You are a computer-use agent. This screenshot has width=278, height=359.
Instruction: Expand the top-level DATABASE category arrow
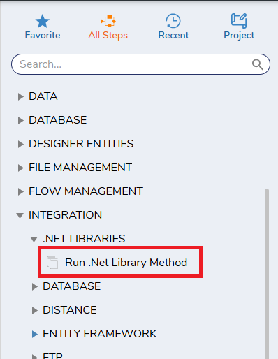(21, 120)
